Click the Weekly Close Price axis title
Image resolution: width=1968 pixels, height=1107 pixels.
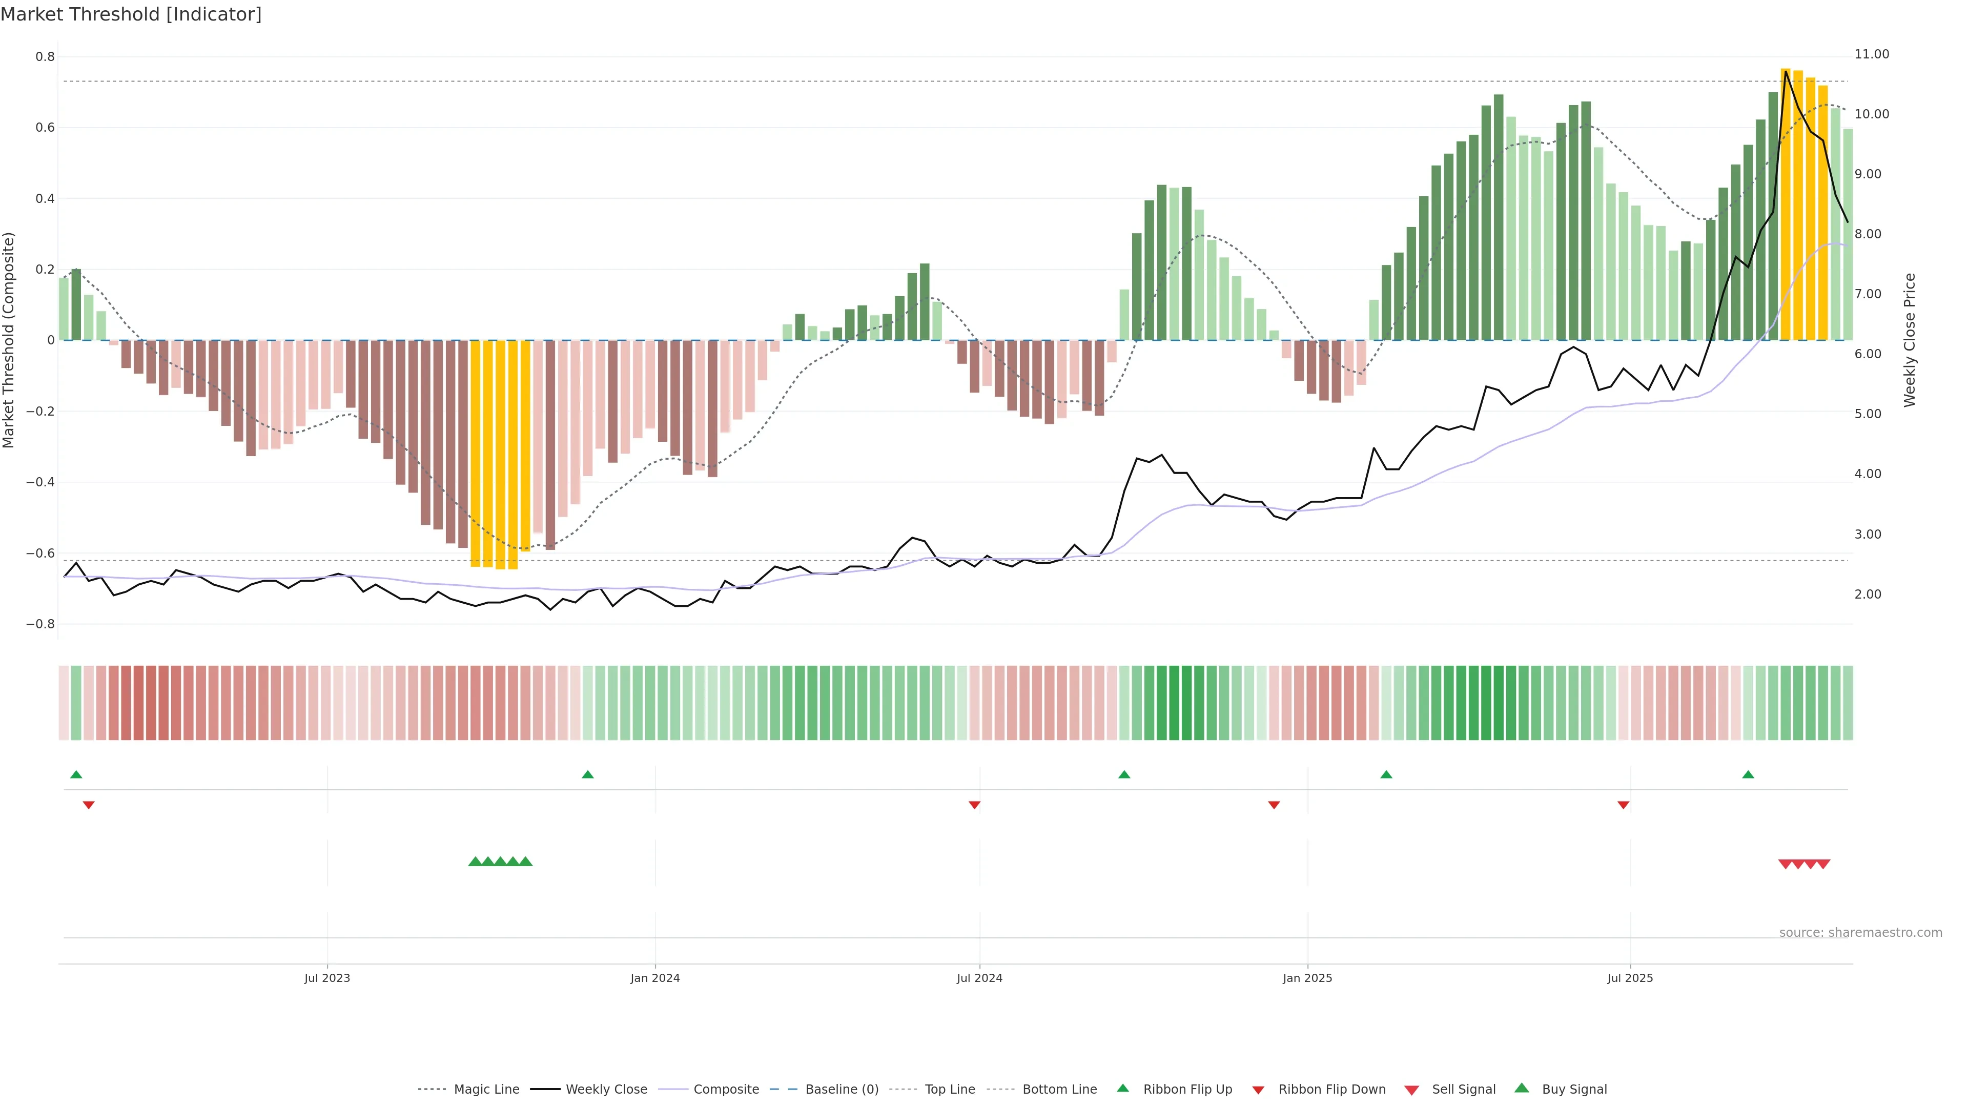pyautogui.click(x=1909, y=340)
